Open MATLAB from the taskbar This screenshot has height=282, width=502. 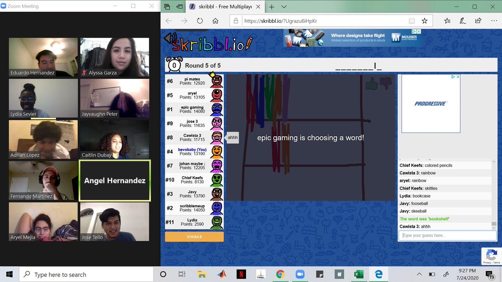coord(221,274)
